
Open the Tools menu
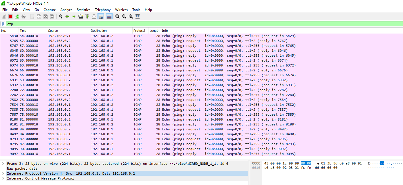tap(136, 10)
